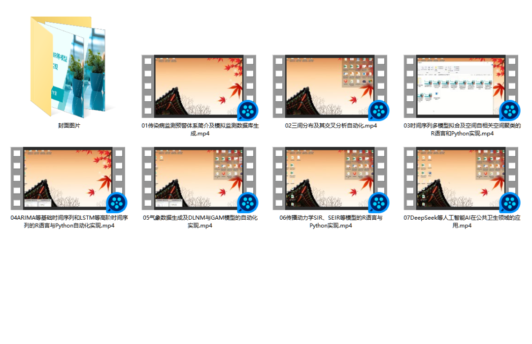Click blue player badge on 05气象数据 video
Screen dimensions: 532x344
248,202
